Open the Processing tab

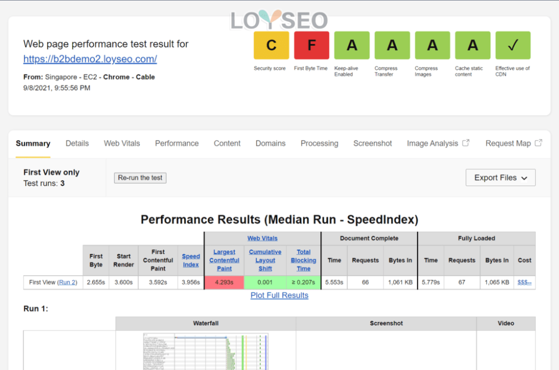click(319, 143)
